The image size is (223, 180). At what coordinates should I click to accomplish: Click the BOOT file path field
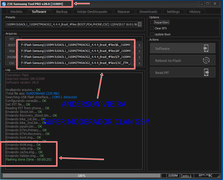point(76,45)
